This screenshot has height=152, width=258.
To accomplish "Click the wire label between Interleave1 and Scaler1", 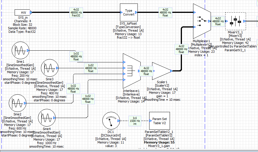I will (x=146, y=71).
